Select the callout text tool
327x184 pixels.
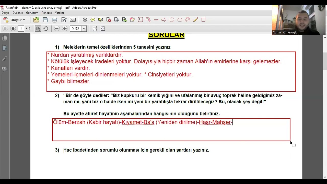pyautogui.click(x=148, y=20)
